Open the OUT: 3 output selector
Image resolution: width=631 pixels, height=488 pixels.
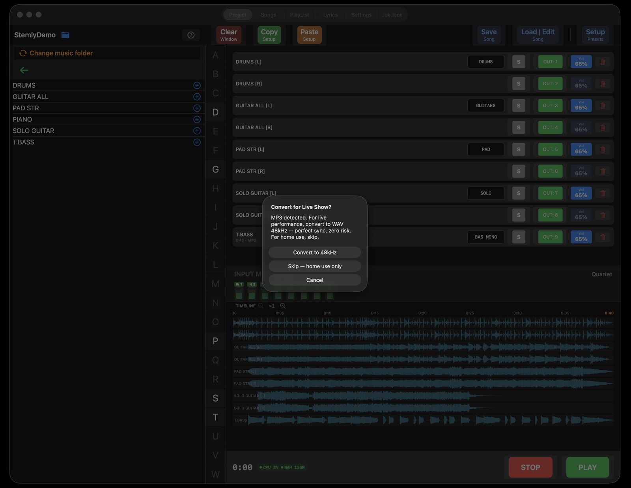[x=550, y=106]
